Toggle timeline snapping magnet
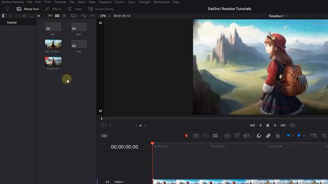 pos(259,136)
